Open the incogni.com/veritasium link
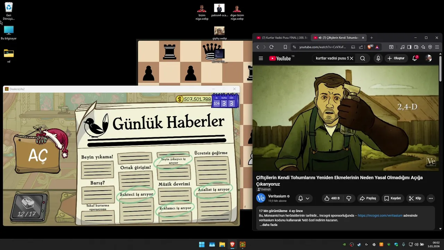 coord(380,216)
